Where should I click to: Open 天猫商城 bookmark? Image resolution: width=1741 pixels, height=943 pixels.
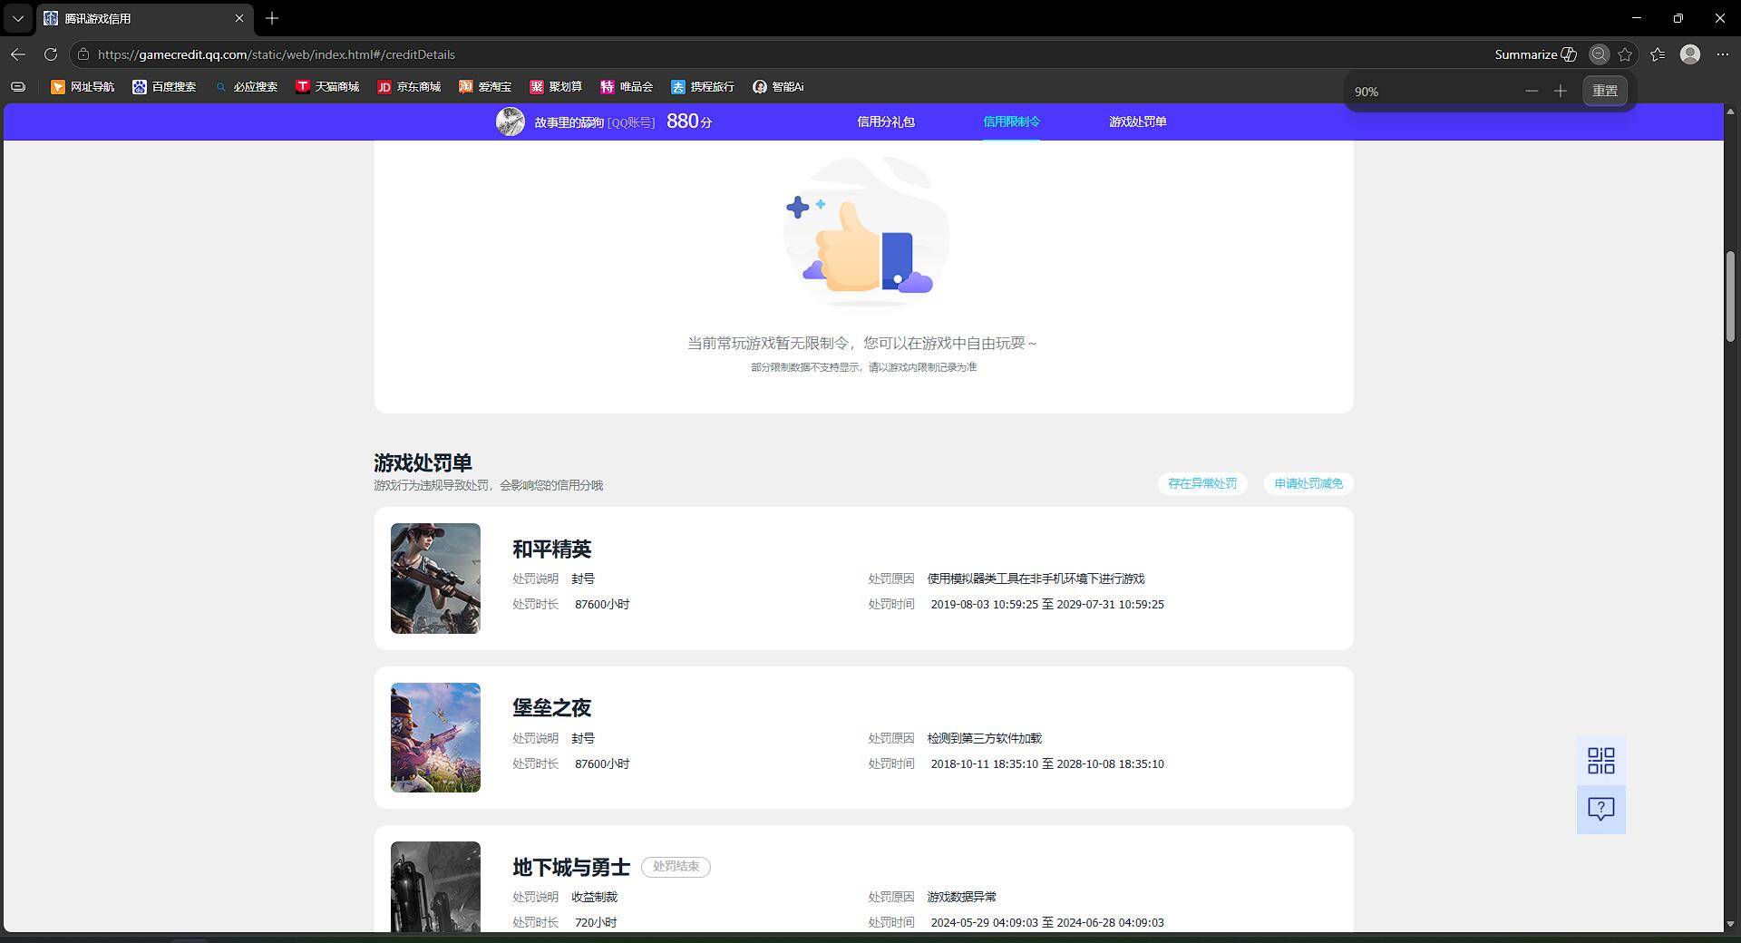(327, 87)
